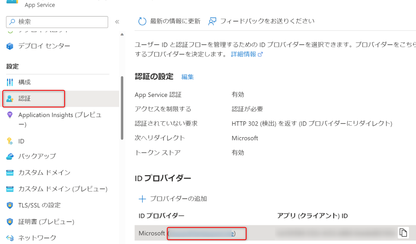Viewport: 416px width, 244px height.
Task: Click the Application Insights lightbulb icon
Action: coord(10,115)
